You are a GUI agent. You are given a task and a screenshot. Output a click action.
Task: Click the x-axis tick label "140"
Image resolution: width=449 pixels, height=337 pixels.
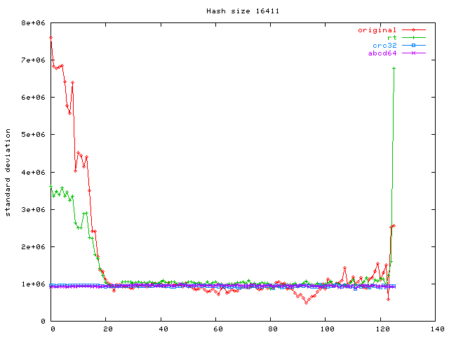[x=437, y=329]
